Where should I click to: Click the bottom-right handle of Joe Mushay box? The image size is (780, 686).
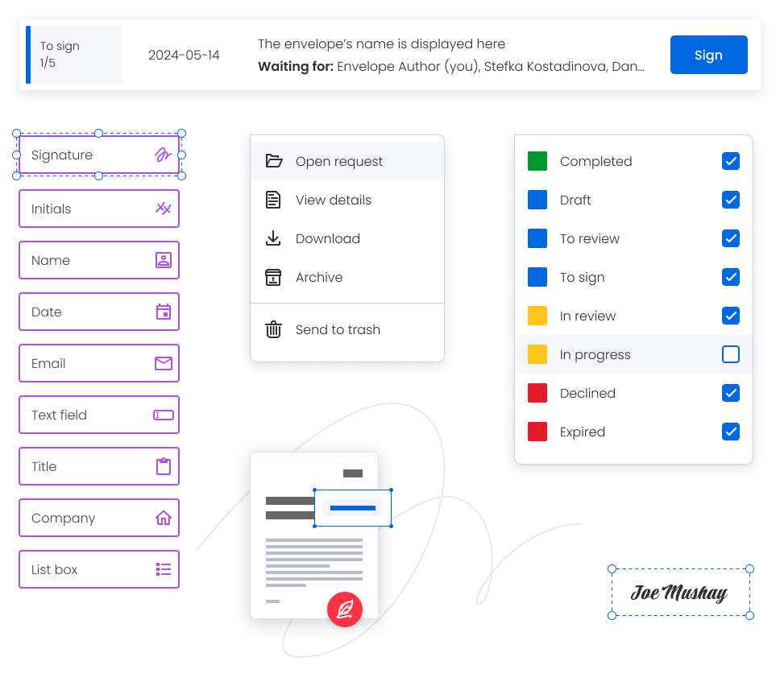point(749,615)
